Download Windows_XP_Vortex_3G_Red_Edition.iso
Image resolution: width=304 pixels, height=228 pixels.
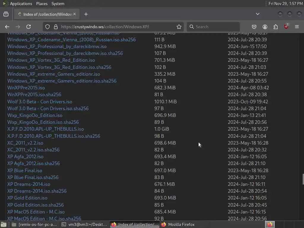[x=51, y=60]
